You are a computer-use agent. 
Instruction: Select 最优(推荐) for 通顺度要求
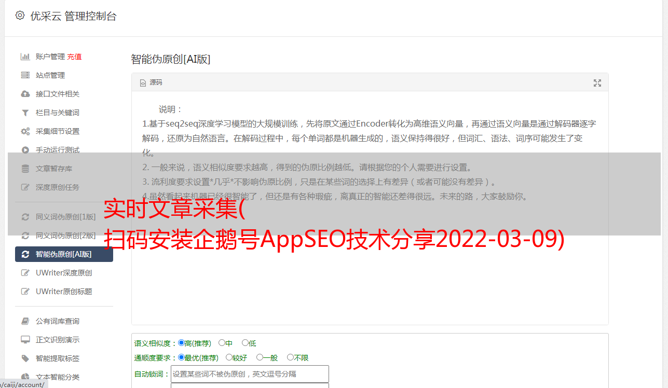181,357
